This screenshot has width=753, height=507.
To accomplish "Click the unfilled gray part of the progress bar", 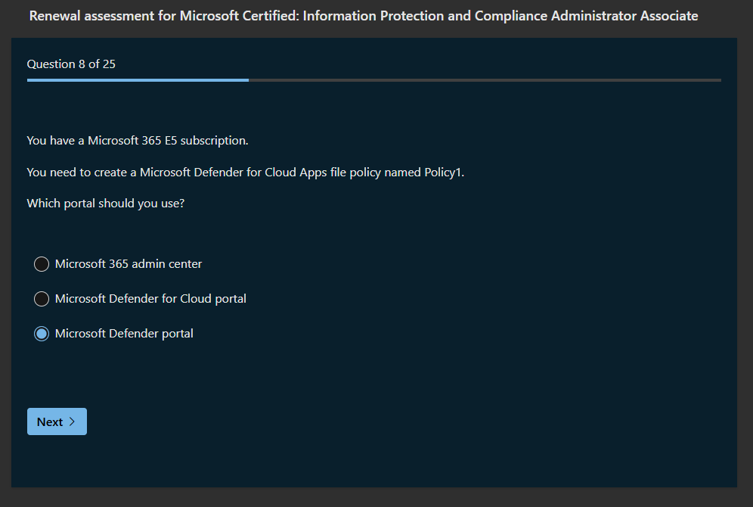I will (x=484, y=79).
